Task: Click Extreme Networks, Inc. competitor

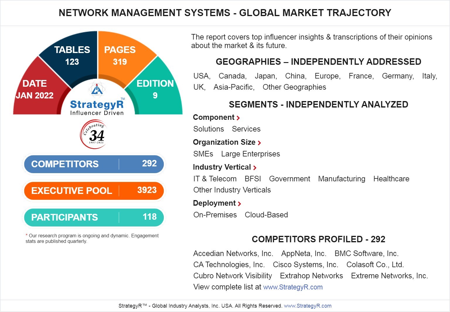Action: tap(389, 276)
